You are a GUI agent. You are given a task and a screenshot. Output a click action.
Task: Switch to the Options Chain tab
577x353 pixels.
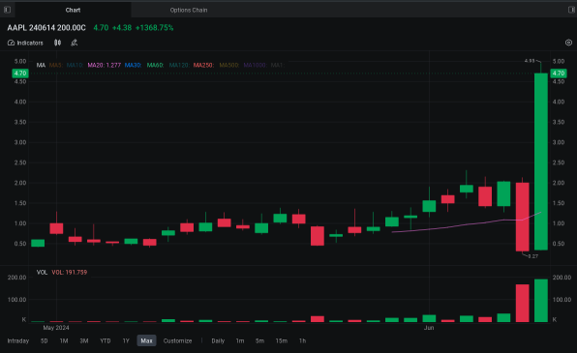pos(189,10)
